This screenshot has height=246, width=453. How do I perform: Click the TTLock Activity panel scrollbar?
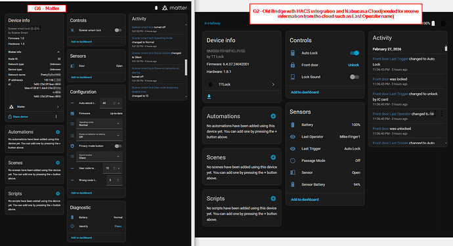point(446,49)
